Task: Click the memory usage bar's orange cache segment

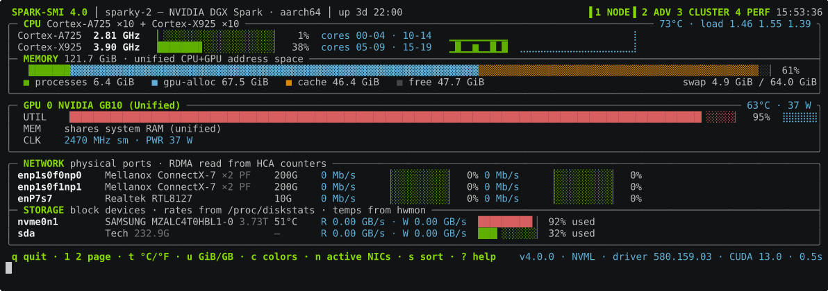Action: [618, 71]
